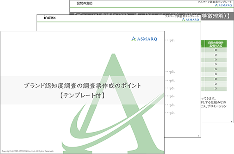The height and width of the screenshot is (154, 234).
Task: Click the ASMARQ logo on the front cover slide
Action: (144, 39)
